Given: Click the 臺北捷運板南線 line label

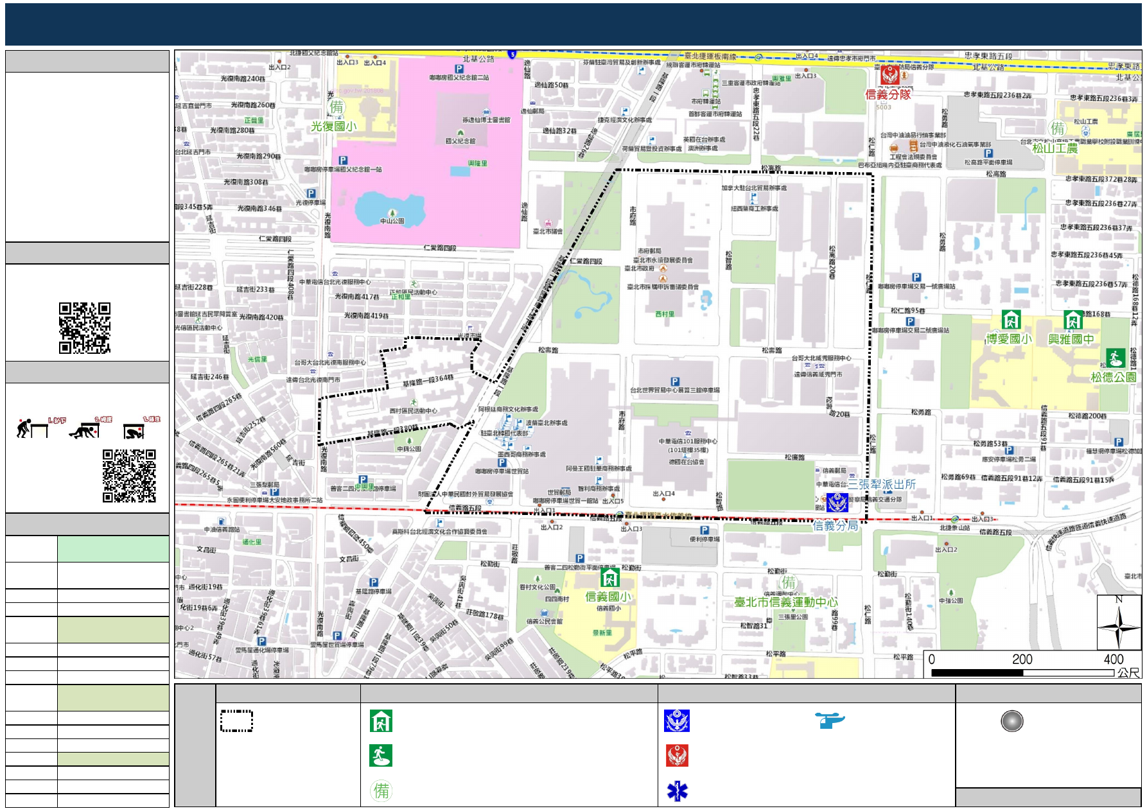Looking at the screenshot, I should [x=710, y=56].
